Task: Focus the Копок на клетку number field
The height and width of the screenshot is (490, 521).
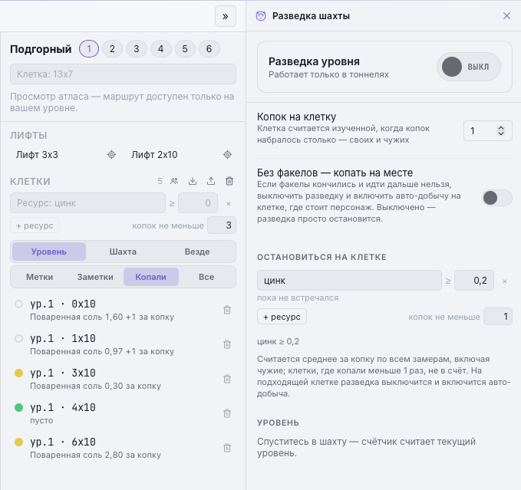Action: click(x=487, y=131)
